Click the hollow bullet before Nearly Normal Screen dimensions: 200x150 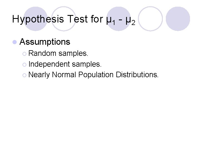pyautogui.click(x=25, y=75)
